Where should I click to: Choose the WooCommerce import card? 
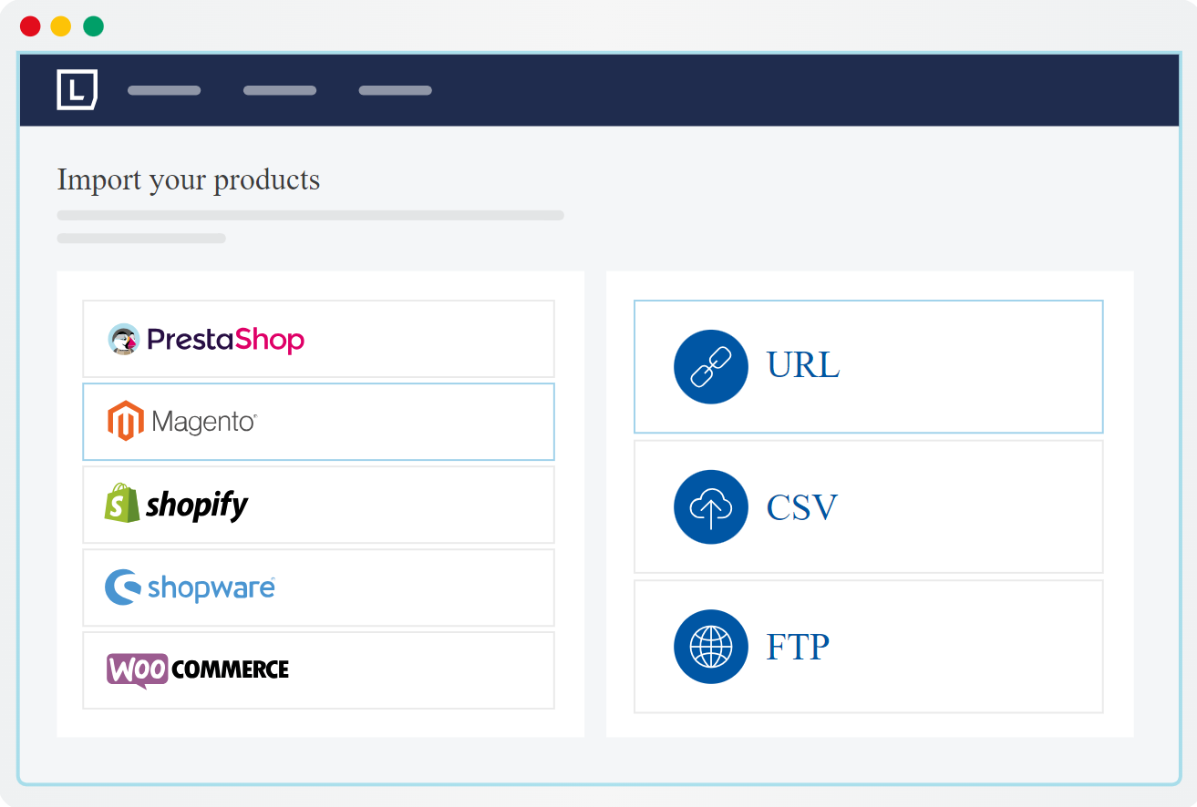pos(318,670)
